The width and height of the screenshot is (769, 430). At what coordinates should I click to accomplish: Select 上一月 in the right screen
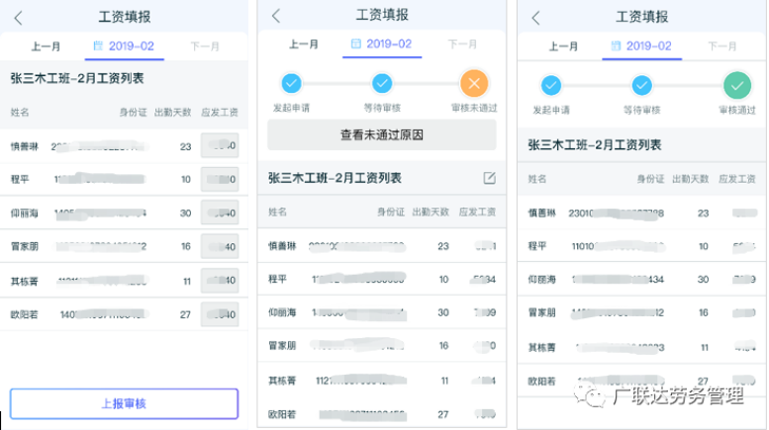point(563,45)
